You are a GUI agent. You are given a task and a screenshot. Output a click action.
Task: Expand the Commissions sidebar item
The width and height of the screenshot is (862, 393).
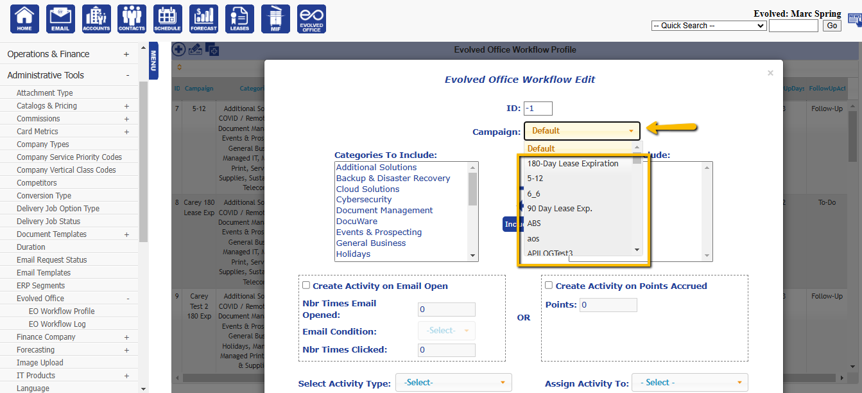(x=126, y=119)
